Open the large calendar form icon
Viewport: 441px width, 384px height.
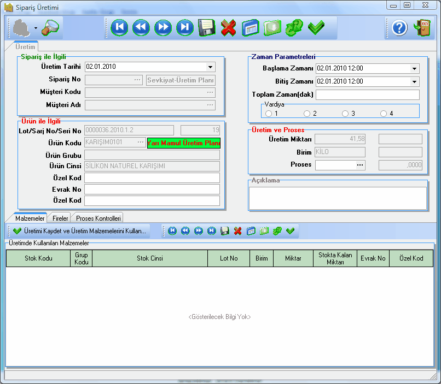pos(250,27)
